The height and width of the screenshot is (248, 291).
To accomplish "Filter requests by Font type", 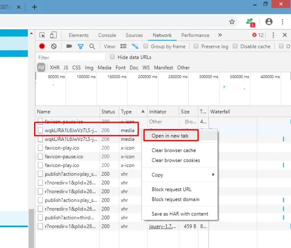I will tap(120, 67).
